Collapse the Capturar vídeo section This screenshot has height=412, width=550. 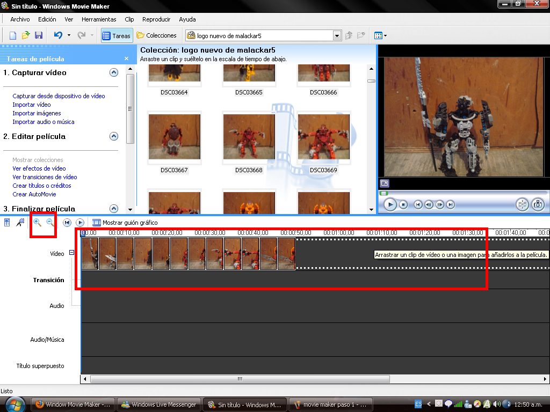(113, 72)
